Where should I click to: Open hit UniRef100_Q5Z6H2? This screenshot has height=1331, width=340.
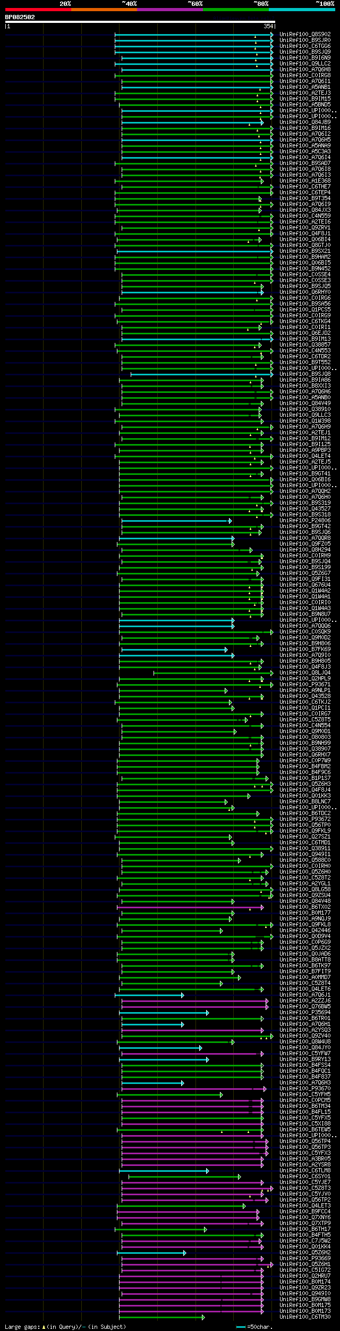coord(305,1253)
